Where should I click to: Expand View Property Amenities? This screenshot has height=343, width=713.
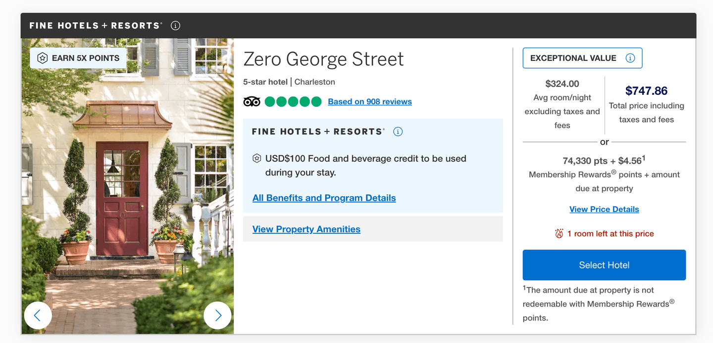[306, 229]
